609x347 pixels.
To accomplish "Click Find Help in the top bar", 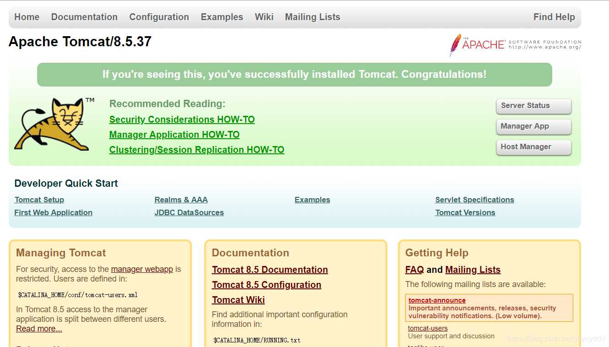I will click(554, 17).
